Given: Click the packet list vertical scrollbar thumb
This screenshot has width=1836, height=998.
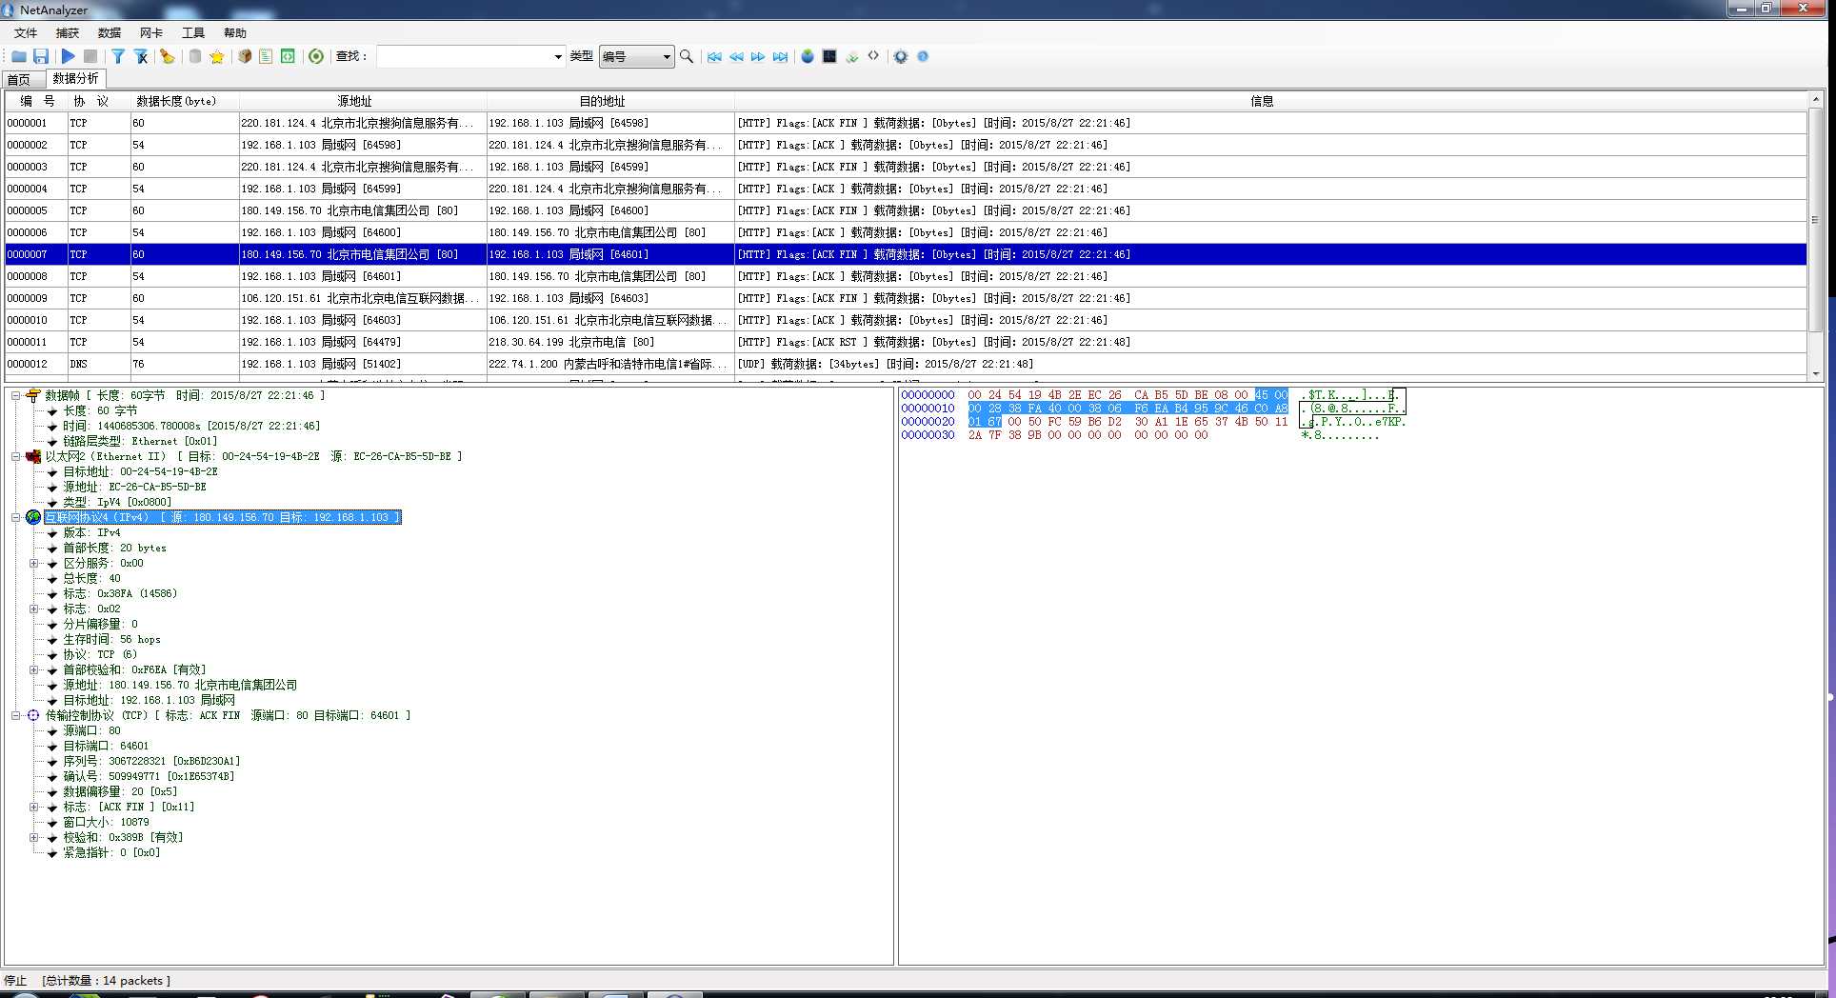Looking at the screenshot, I should [x=1815, y=219].
